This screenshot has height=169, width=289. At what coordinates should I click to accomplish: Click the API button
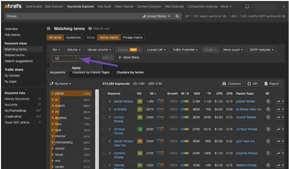pyautogui.click(x=252, y=84)
